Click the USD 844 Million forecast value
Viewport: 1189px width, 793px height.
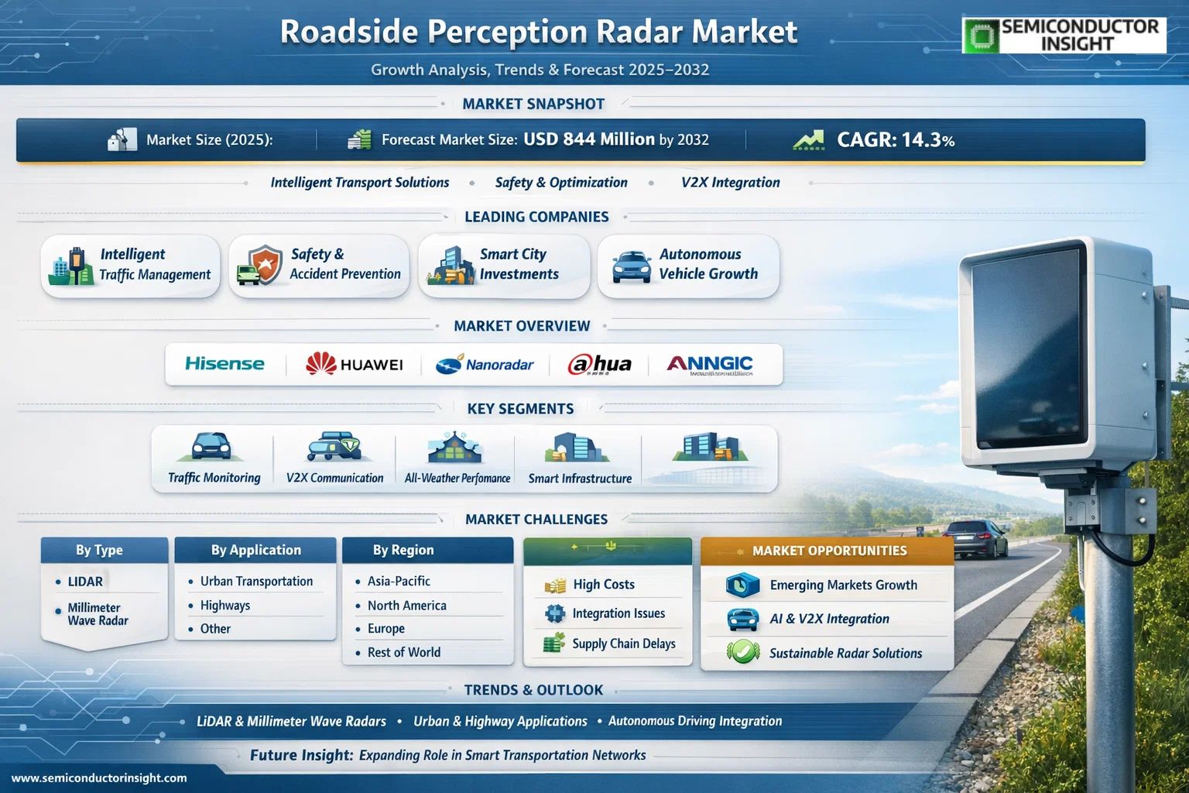pyautogui.click(x=589, y=139)
